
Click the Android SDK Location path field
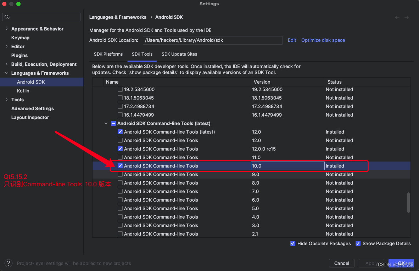pyautogui.click(x=212, y=40)
